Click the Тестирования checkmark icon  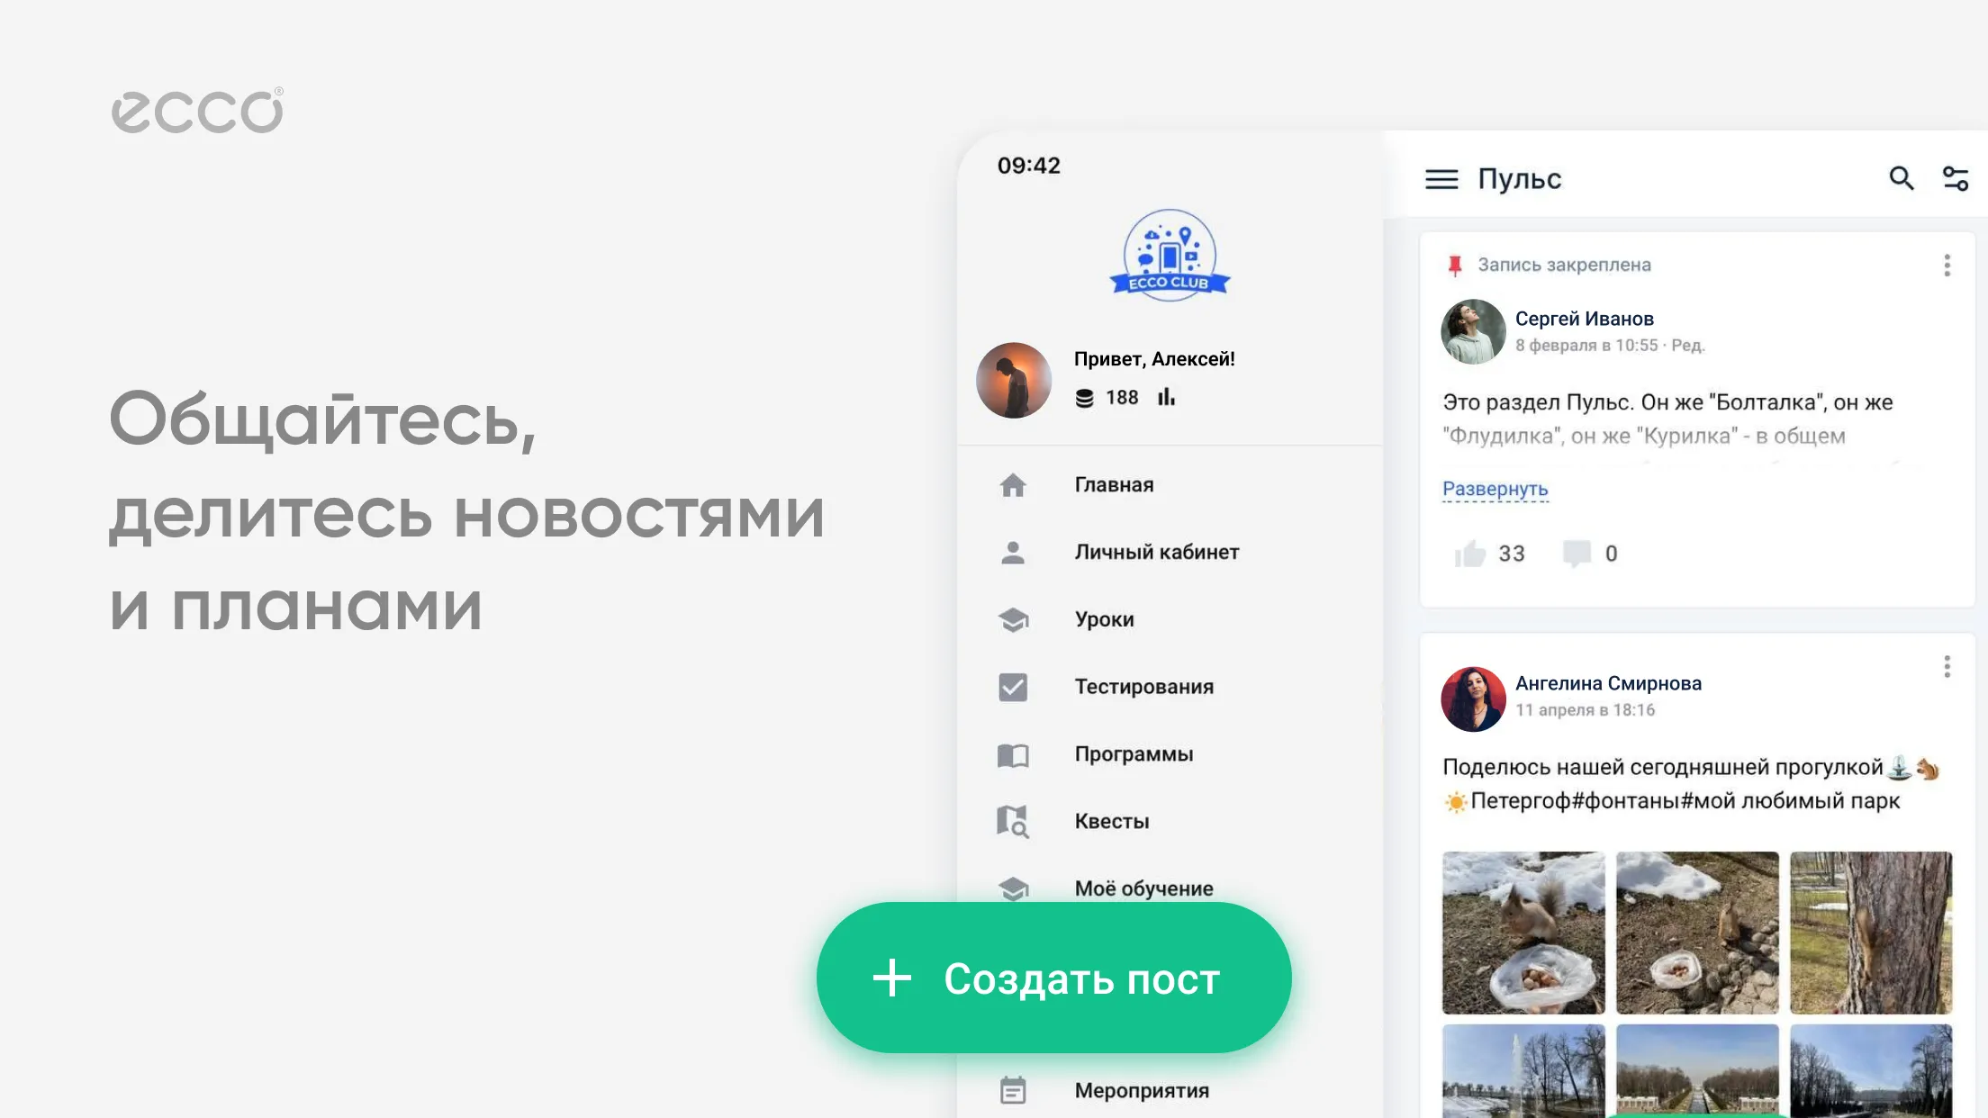click(x=1013, y=687)
